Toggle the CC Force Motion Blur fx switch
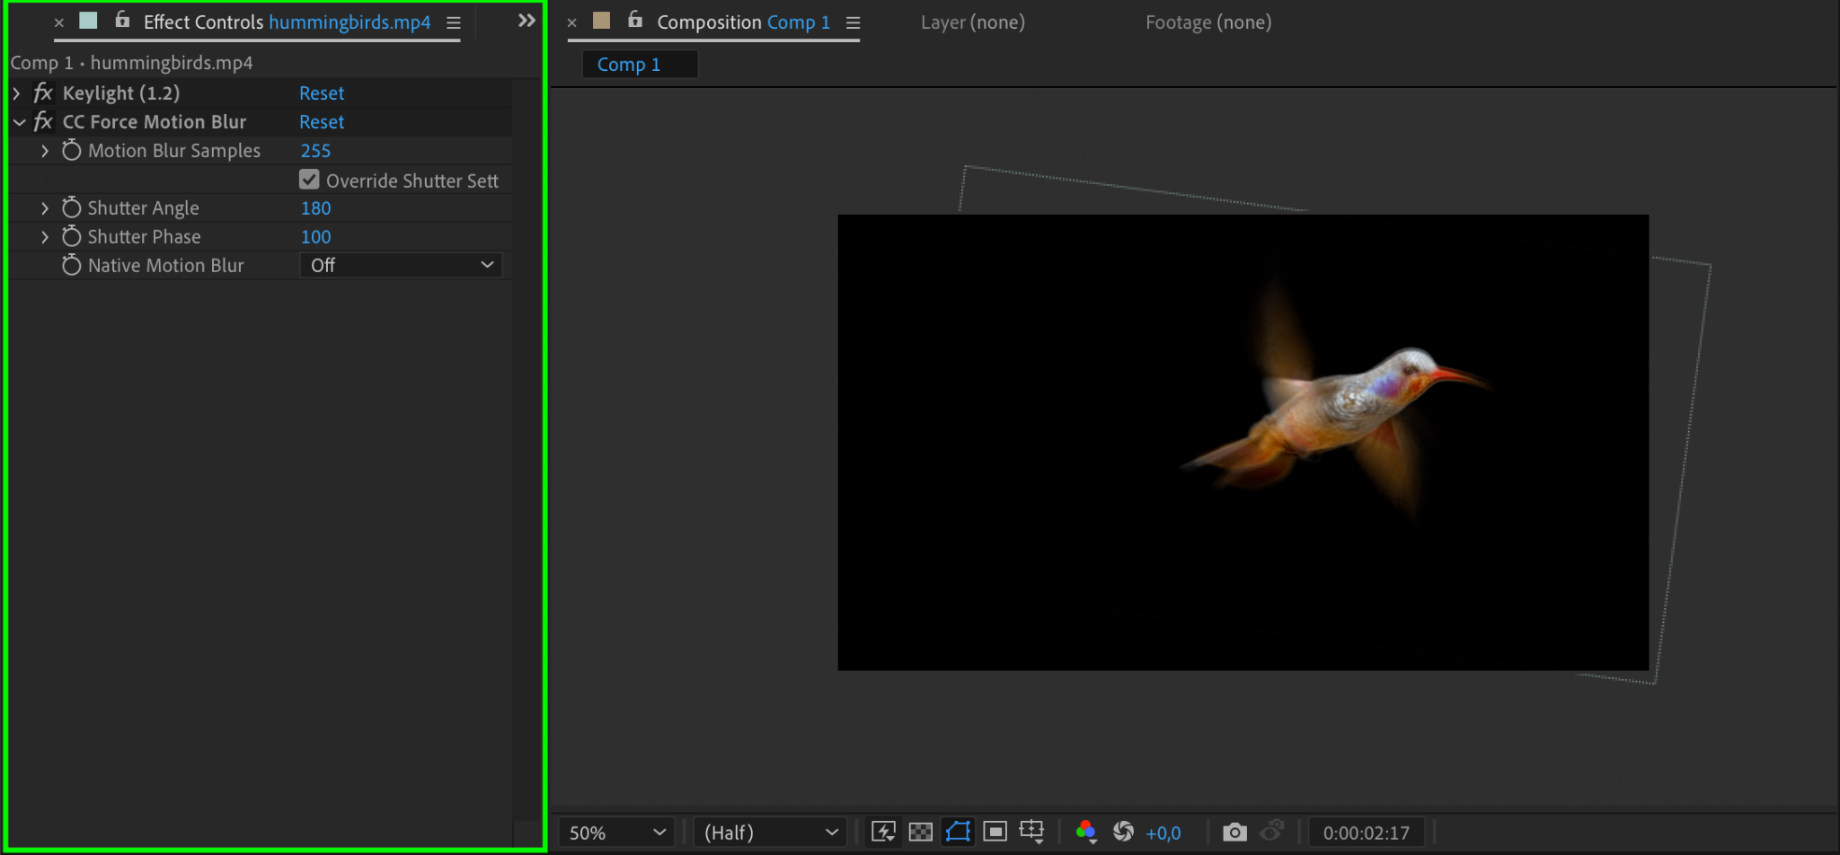Viewport: 1840px width, 855px height. point(43,121)
